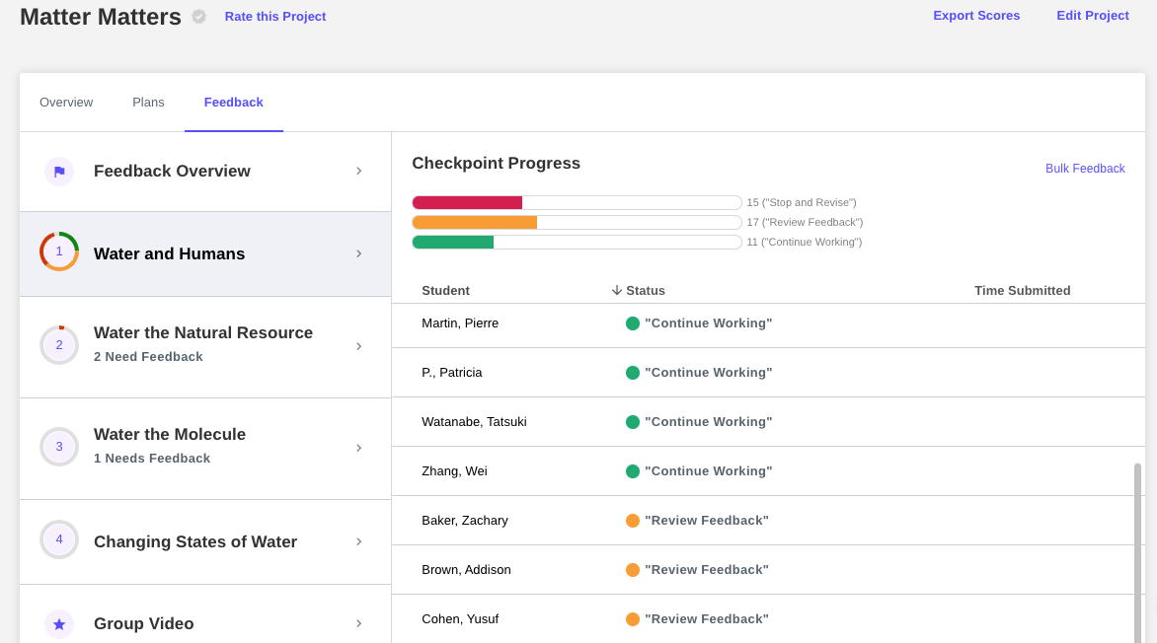The image size is (1157, 643).
Task: Click the Group Video star icon
Action: coord(59,624)
